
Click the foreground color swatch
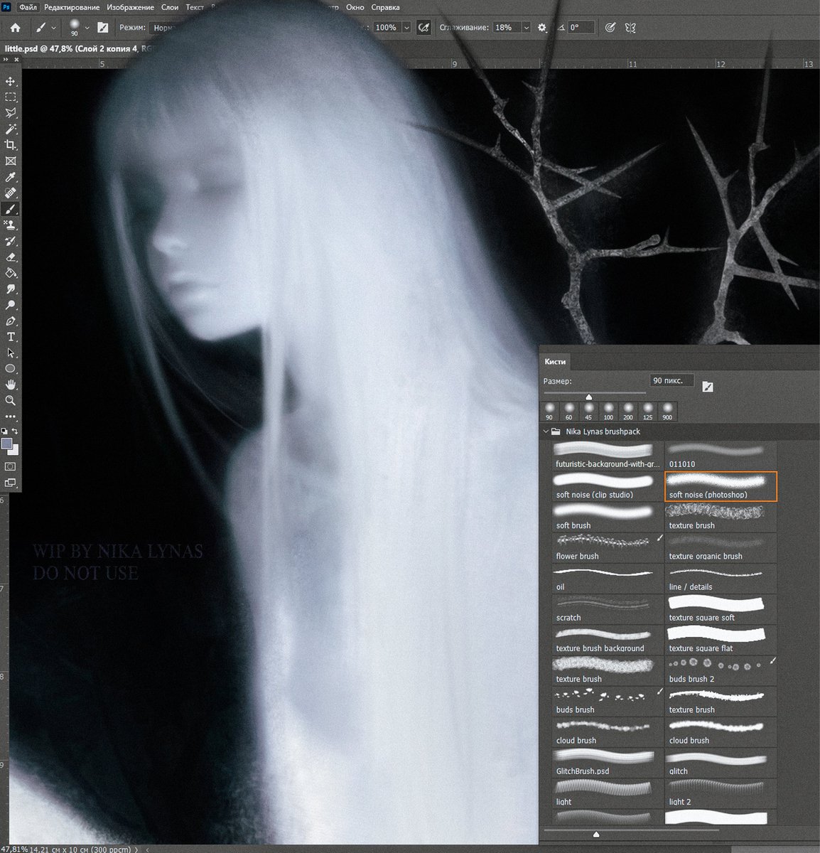tap(7, 444)
